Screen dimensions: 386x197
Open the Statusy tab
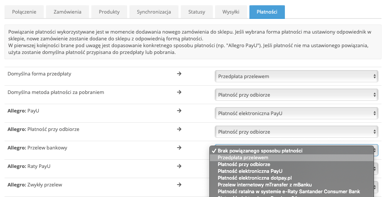(197, 12)
